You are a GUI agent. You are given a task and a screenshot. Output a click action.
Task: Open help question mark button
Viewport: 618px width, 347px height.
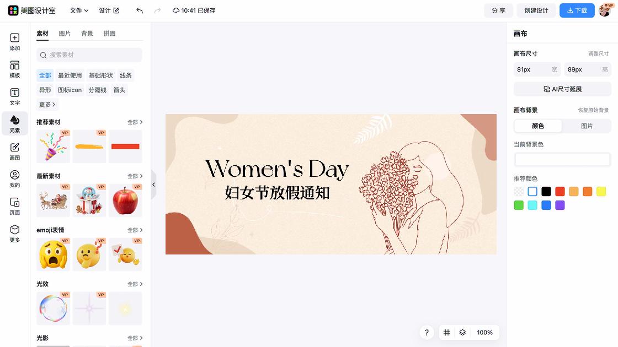pyautogui.click(x=427, y=333)
